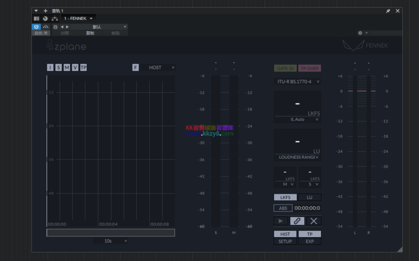Open the S short-term readout dropdown
This screenshot has width=419, height=261.
pos(310,184)
